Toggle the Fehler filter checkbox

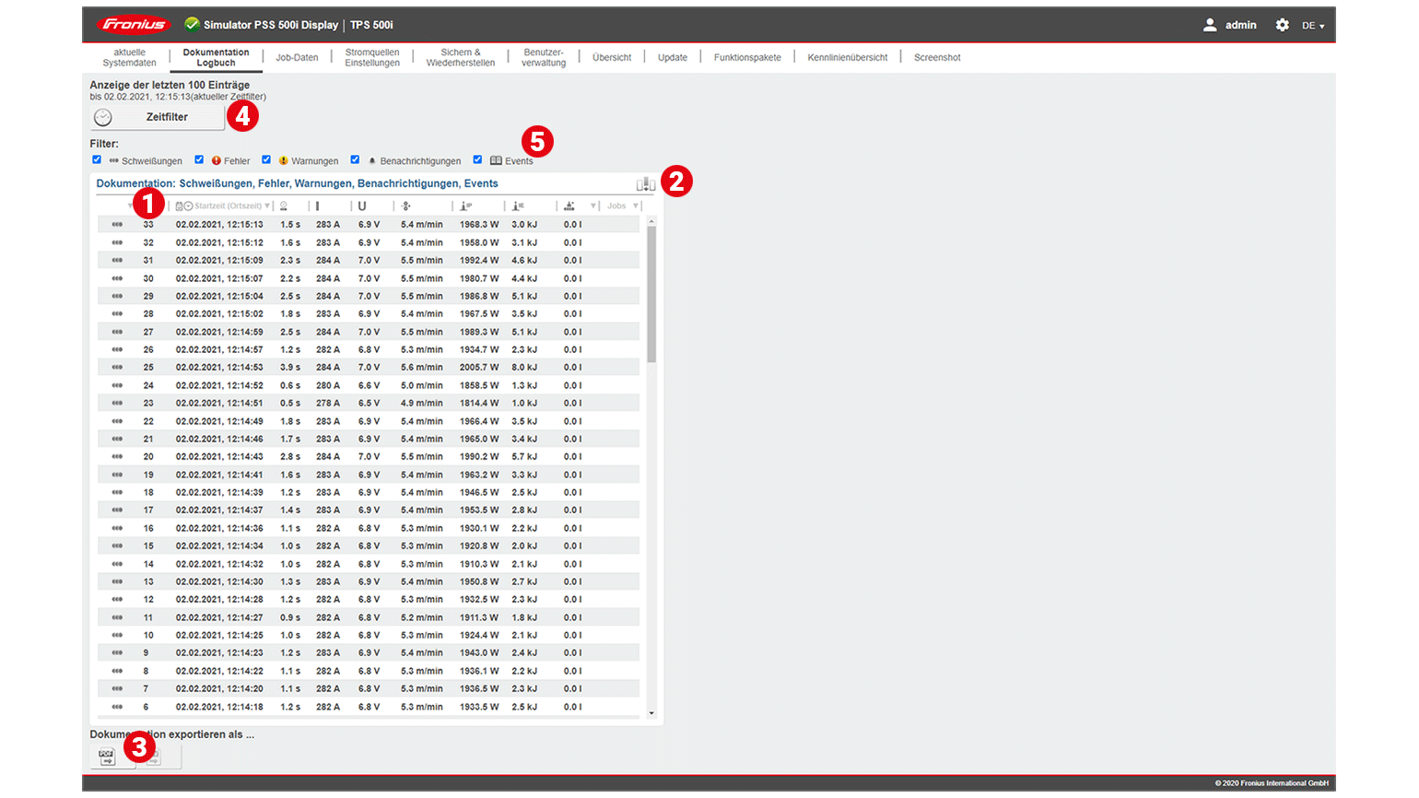[199, 159]
